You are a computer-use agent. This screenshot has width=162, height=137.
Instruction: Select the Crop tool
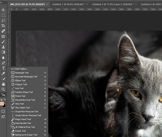[x=3, y=26]
